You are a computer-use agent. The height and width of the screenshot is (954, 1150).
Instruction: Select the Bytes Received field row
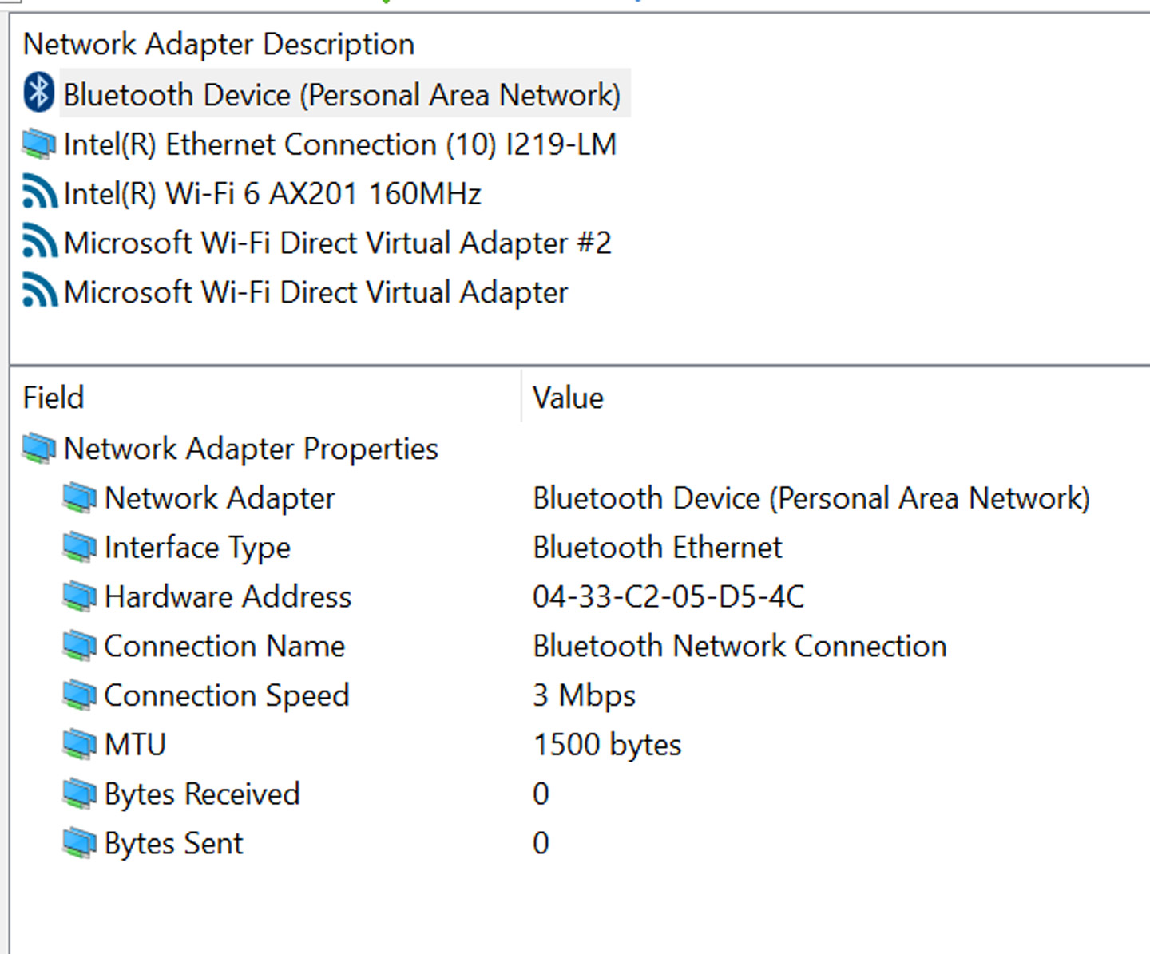click(x=202, y=794)
